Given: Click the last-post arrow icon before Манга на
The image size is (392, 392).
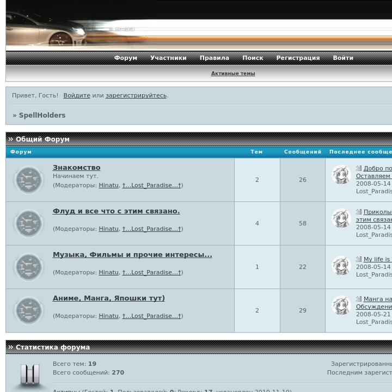Looking at the screenshot, I should 359,299.
